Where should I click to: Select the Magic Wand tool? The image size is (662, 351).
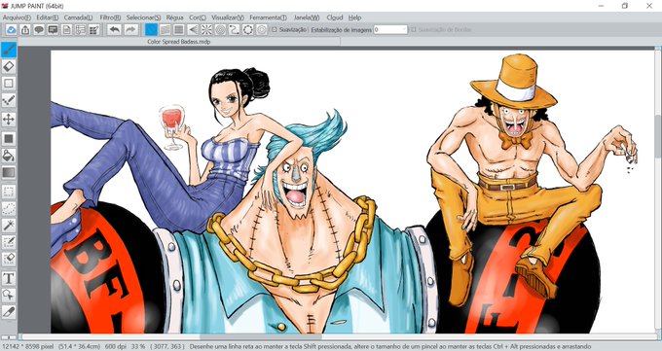(x=9, y=225)
